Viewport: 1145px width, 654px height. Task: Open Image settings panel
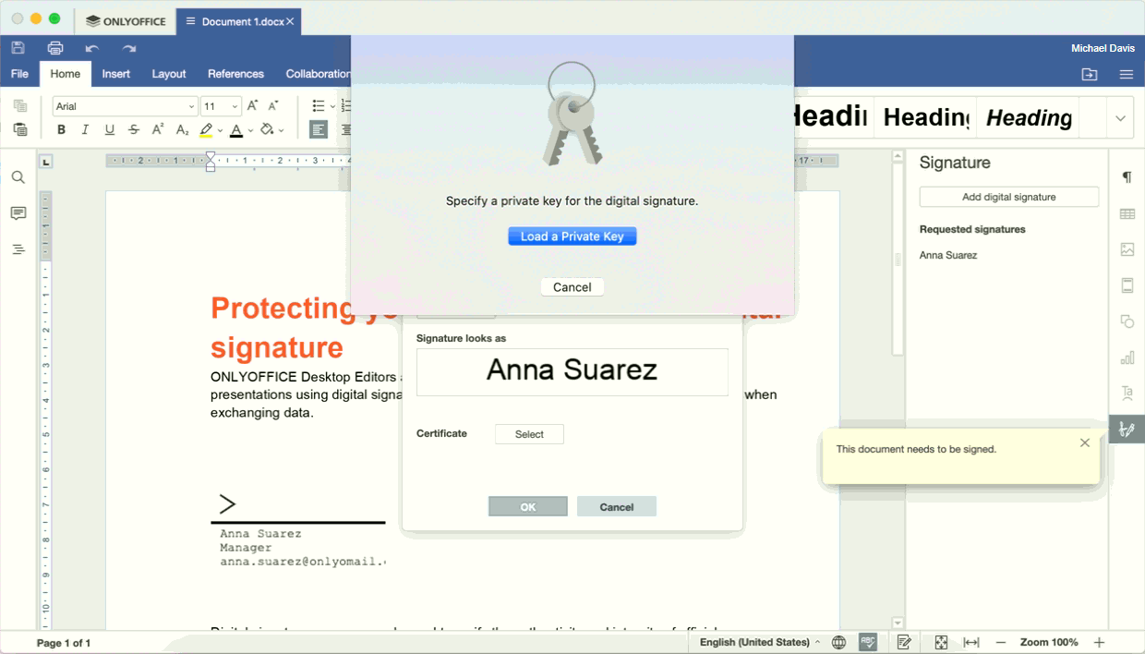[x=1127, y=249]
